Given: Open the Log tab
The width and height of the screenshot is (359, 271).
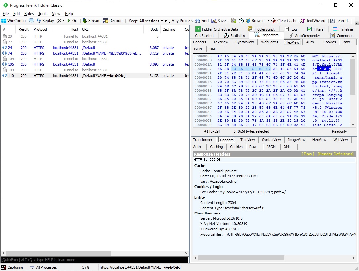Looking at the screenshot, I should (291, 29).
